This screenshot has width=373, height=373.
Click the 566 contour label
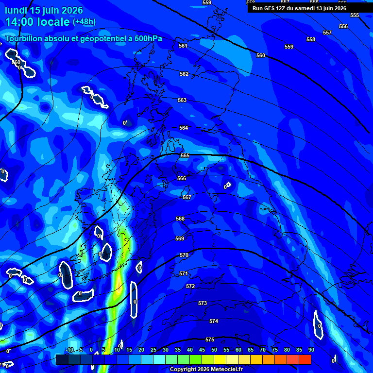pyautogui.click(x=182, y=178)
